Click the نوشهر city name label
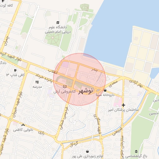This screenshot has height=159, width=159. coord(85,91)
